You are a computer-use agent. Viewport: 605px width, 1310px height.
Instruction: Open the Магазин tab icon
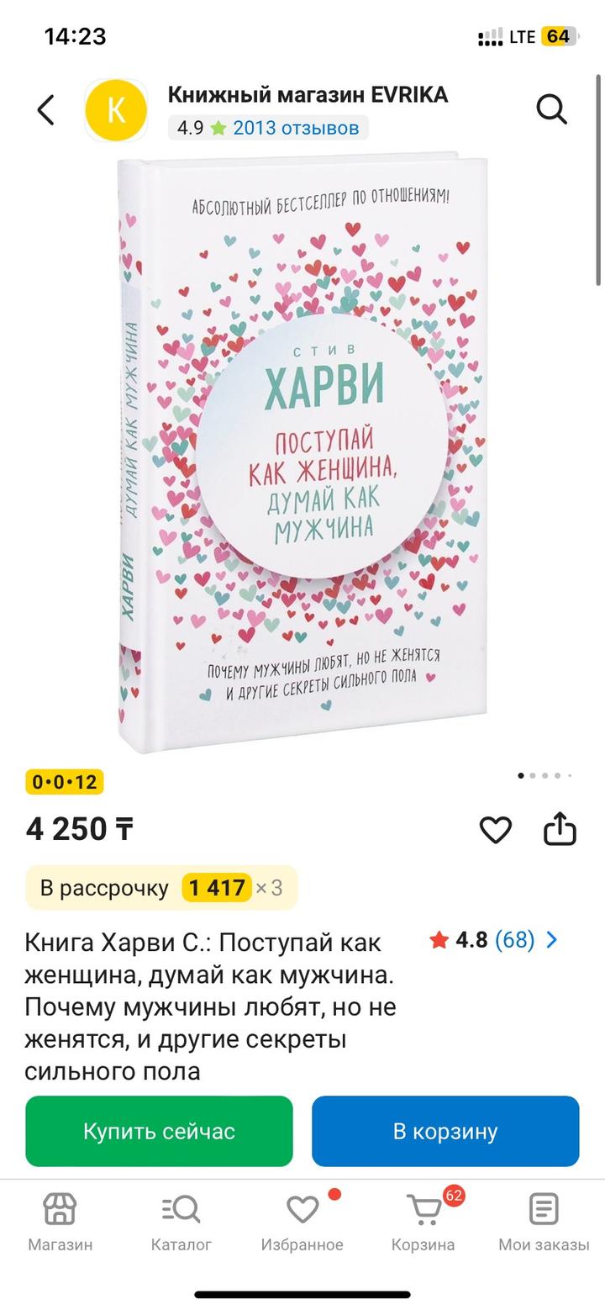(x=60, y=1209)
